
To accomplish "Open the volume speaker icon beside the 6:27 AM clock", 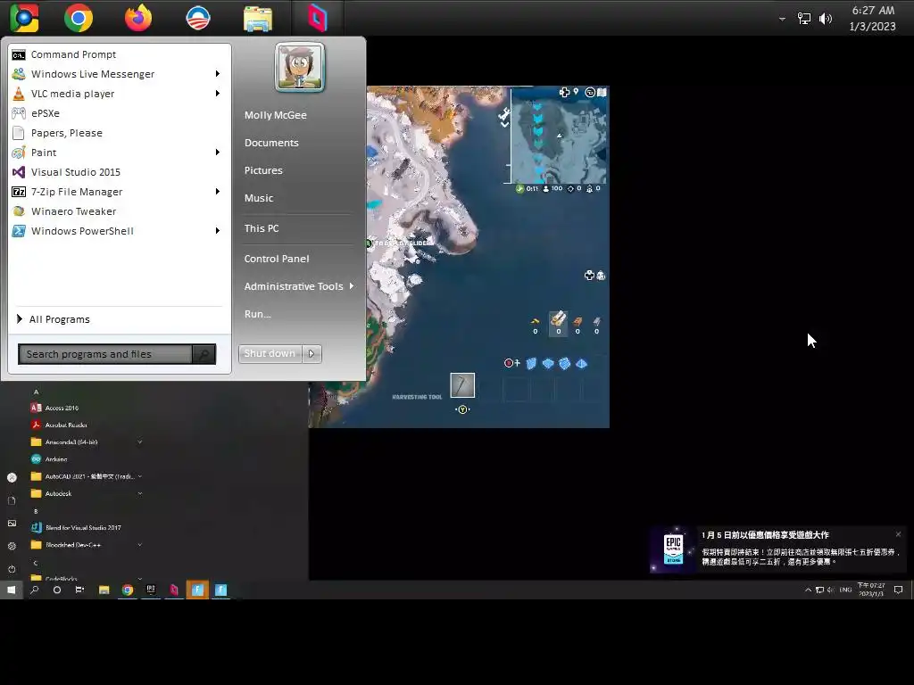I will coord(826,20).
